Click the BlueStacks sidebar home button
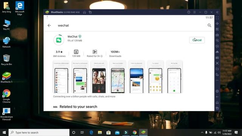 click(217, 102)
